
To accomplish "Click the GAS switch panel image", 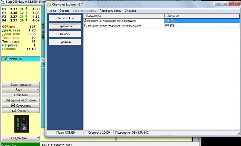I will (21, 124).
